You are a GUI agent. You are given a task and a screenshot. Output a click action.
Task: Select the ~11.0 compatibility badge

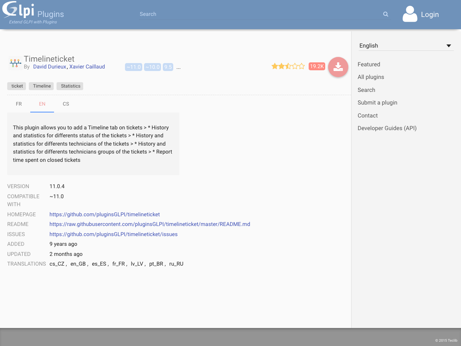click(x=134, y=67)
